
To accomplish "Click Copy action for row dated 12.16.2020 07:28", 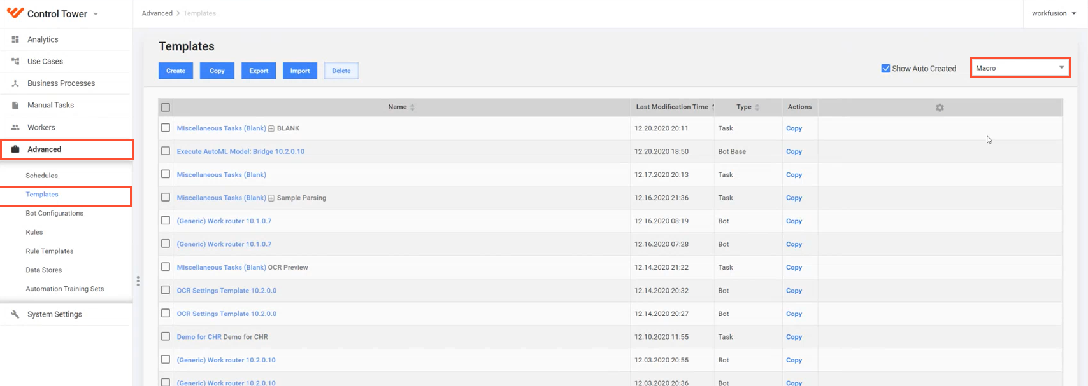I will tap(794, 244).
